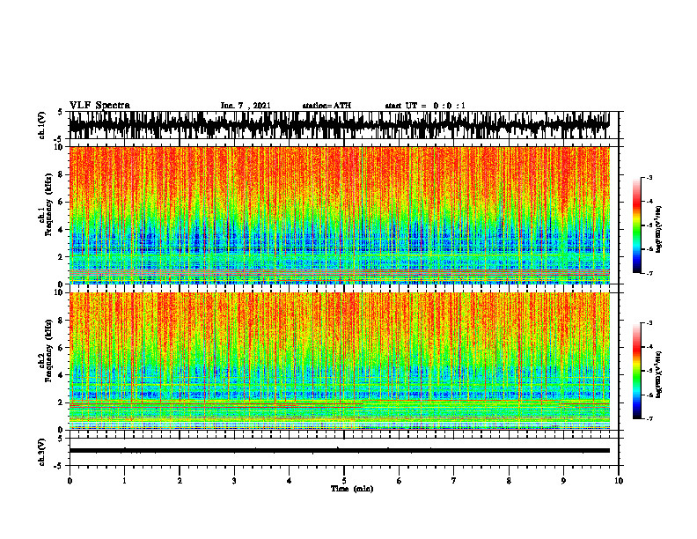Image resolution: width=697 pixels, height=539 pixels.
Task: Click time axis tick label "6"
Action: [x=400, y=481]
